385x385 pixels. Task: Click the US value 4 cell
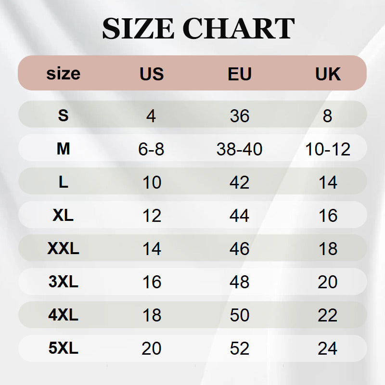click(x=152, y=116)
